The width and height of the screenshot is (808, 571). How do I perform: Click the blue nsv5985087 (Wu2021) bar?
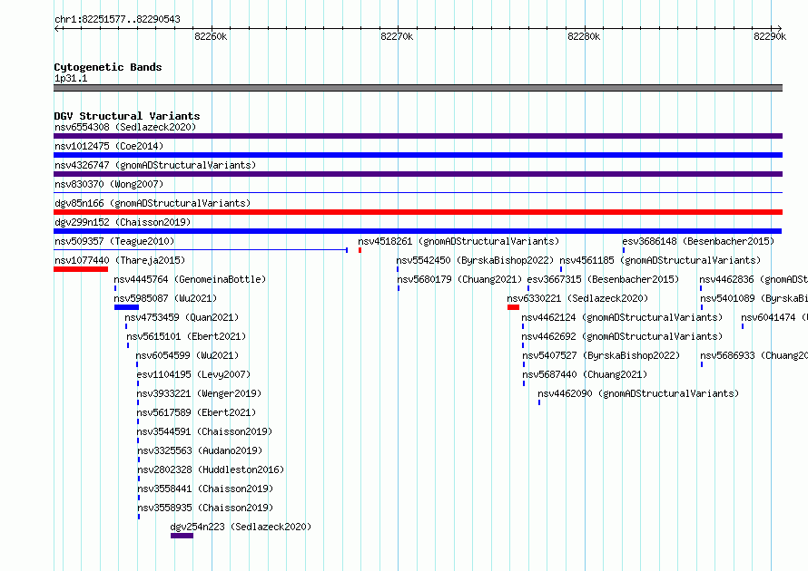127,307
